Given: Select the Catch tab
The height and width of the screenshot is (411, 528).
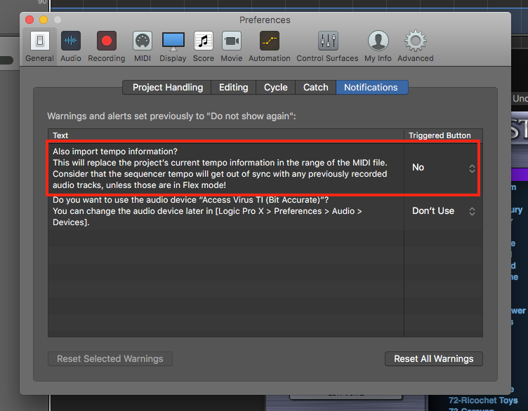Looking at the screenshot, I should pyautogui.click(x=315, y=88).
